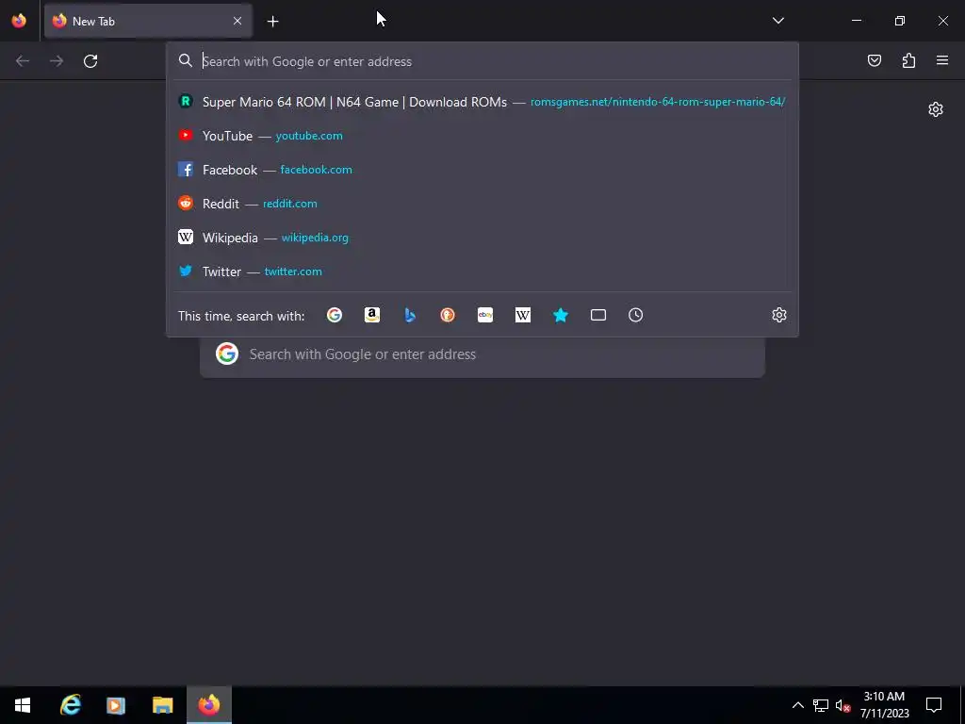The height and width of the screenshot is (724, 965).
Task: Open File Explorer from taskbar
Action: tap(162, 705)
